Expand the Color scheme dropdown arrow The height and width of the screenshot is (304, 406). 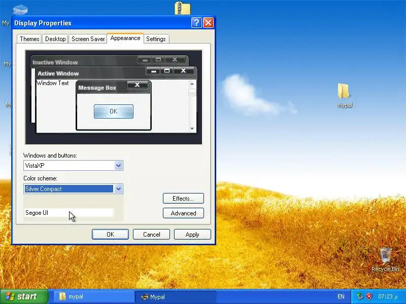118,188
